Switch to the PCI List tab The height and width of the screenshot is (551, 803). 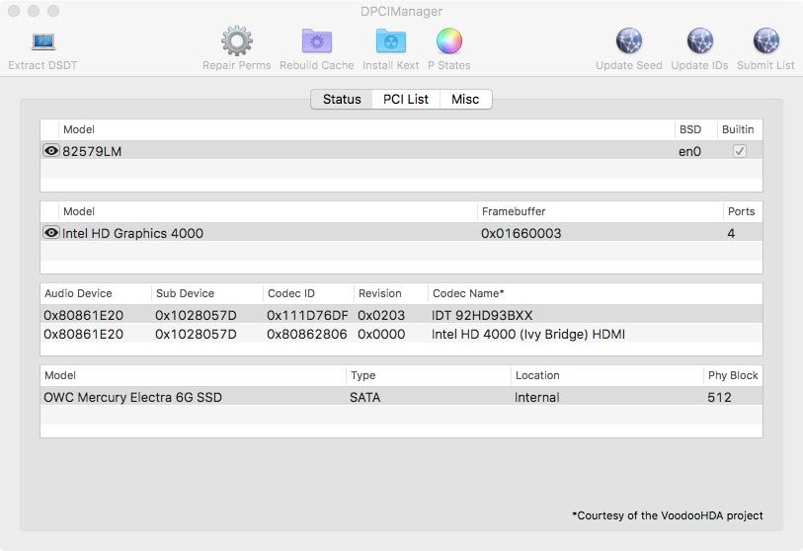[x=406, y=100]
